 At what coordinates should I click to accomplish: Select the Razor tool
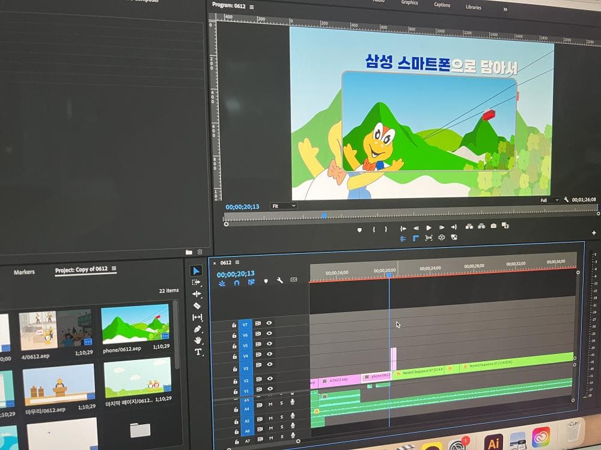(x=197, y=306)
